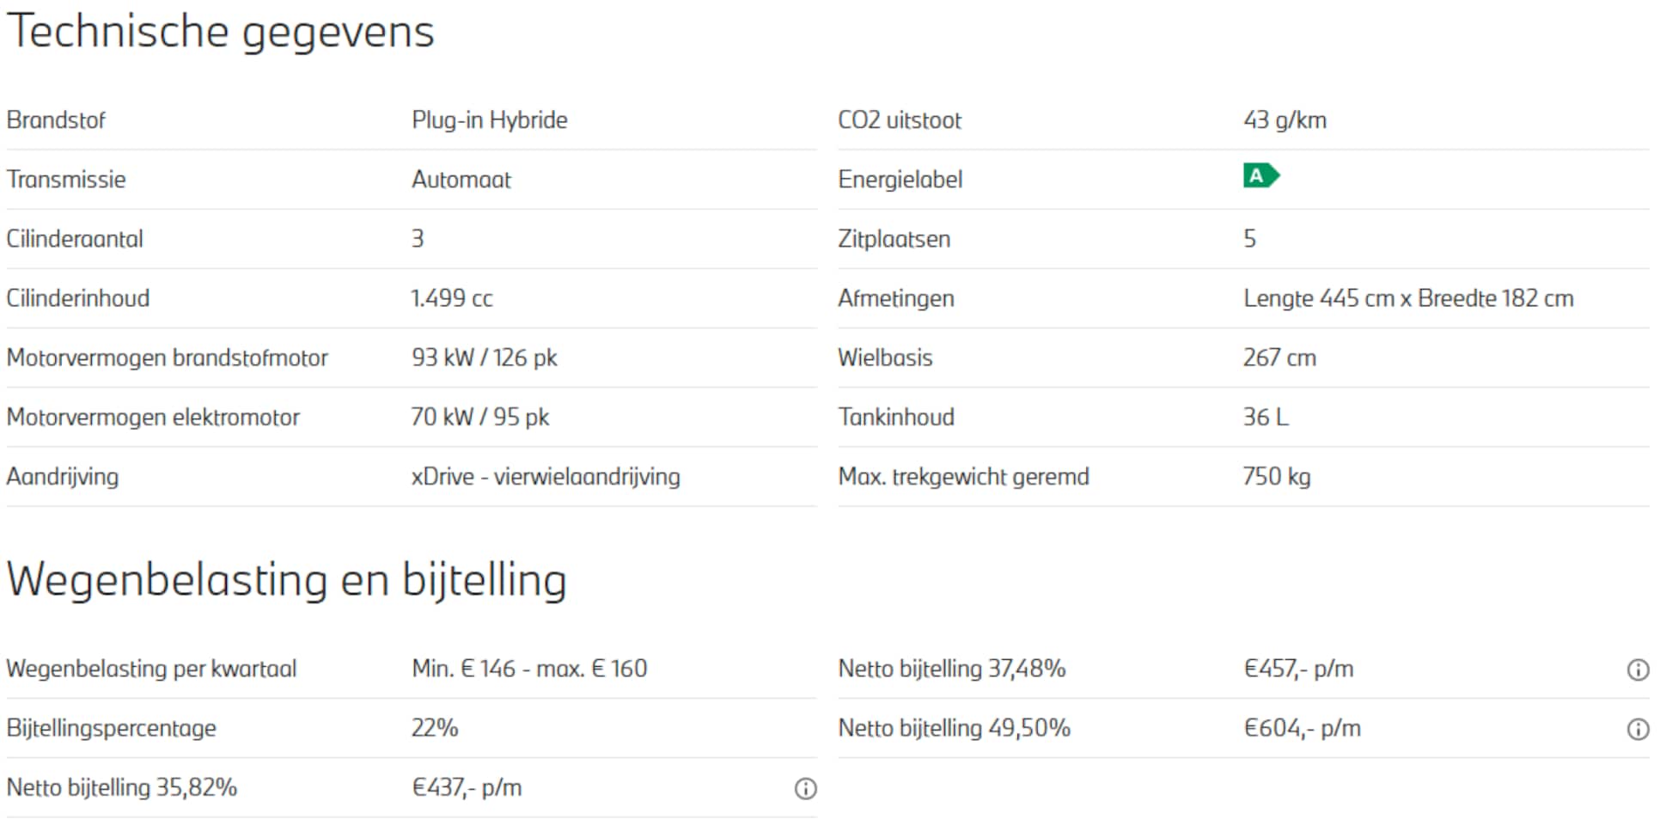The image size is (1672, 825).
Task: Click the Transmissie Automaat value
Action: pyautogui.click(x=461, y=180)
